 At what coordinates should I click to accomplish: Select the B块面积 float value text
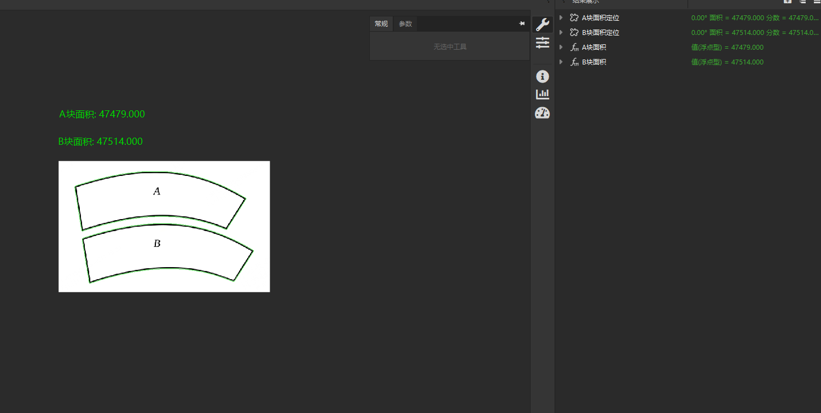(x=727, y=62)
